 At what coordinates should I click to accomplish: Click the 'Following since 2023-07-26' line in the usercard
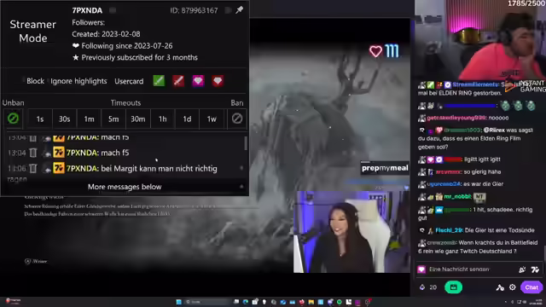coord(122,46)
